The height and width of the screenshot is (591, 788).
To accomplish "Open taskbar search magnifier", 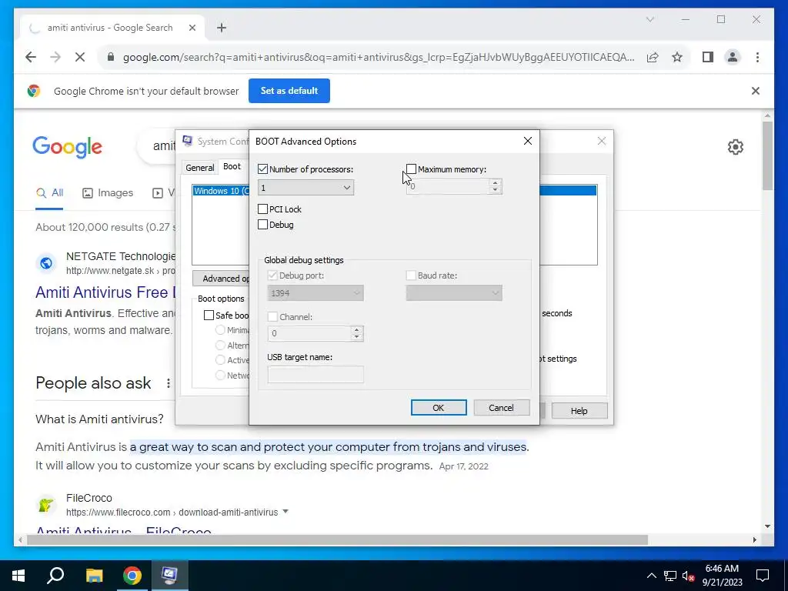I will tap(55, 576).
